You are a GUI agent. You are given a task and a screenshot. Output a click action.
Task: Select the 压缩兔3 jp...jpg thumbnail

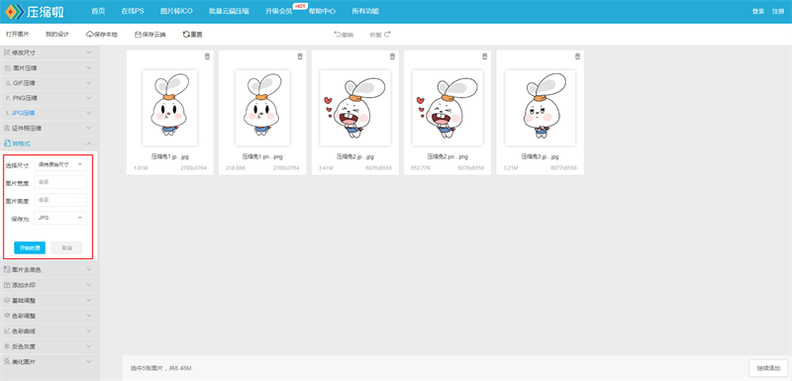(540, 108)
